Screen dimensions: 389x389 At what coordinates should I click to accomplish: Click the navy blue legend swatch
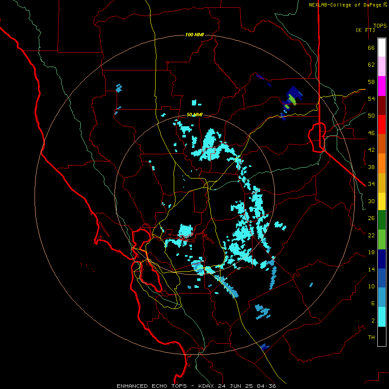[382, 259]
